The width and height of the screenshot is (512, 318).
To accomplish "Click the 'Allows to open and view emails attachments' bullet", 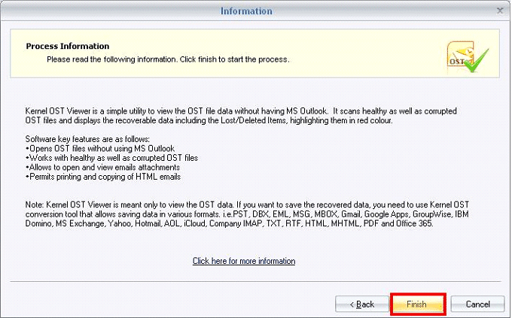I will pos(102,168).
